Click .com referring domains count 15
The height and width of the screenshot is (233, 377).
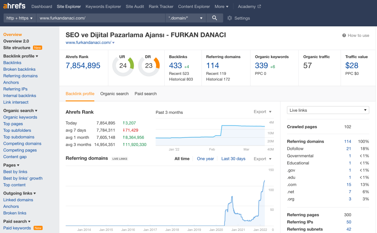[349, 185]
